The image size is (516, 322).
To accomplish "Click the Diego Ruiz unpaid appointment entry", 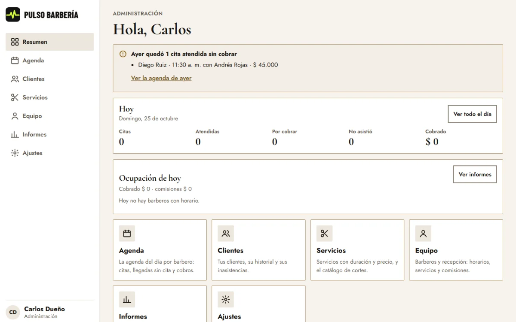I will tap(208, 65).
